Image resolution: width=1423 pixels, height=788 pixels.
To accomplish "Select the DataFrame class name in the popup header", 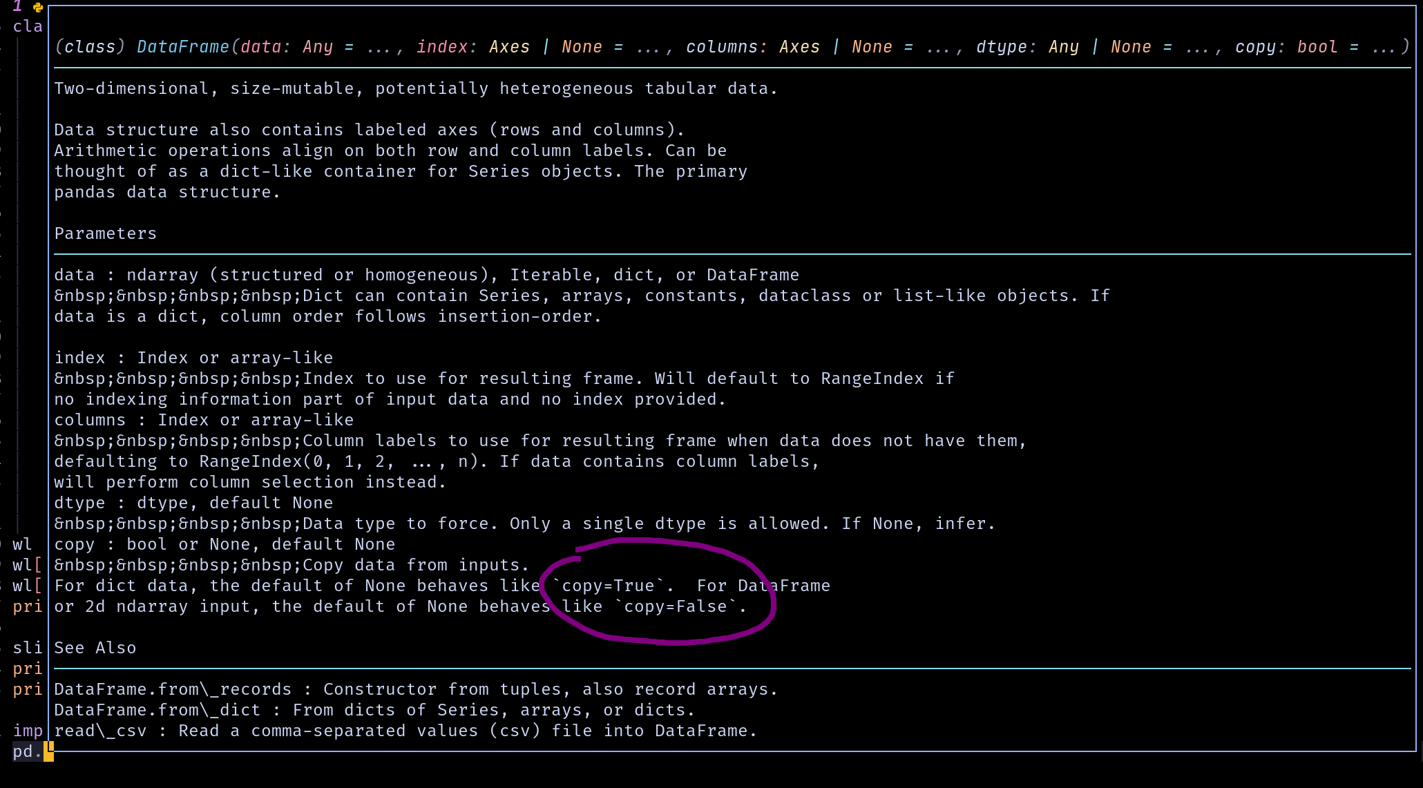I will (182, 46).
